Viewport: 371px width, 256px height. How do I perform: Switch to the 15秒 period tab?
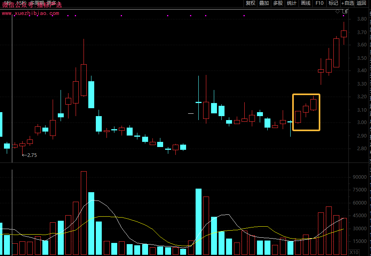tap(21, 3)
